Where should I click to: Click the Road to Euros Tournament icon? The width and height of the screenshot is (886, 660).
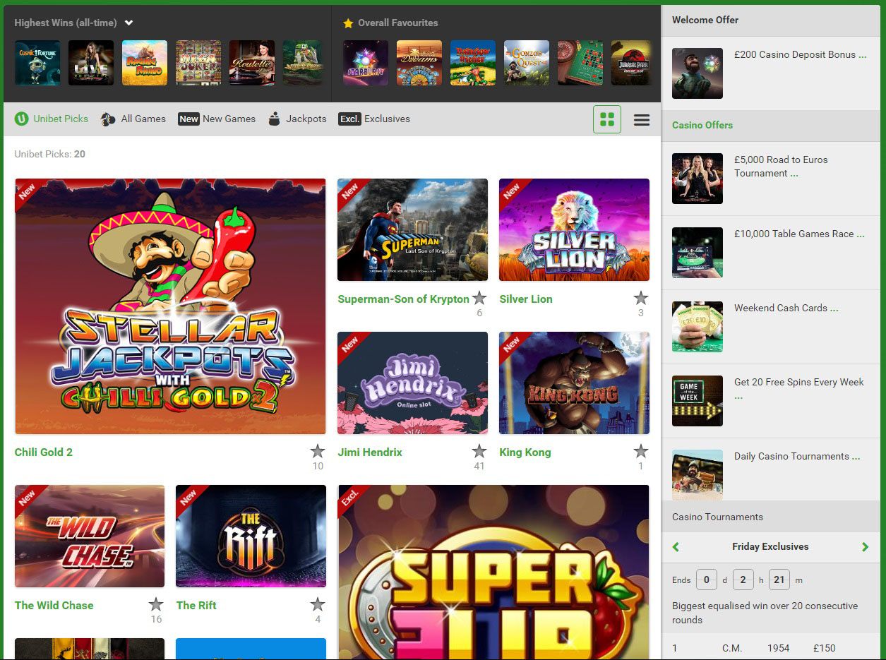[698, 179]
